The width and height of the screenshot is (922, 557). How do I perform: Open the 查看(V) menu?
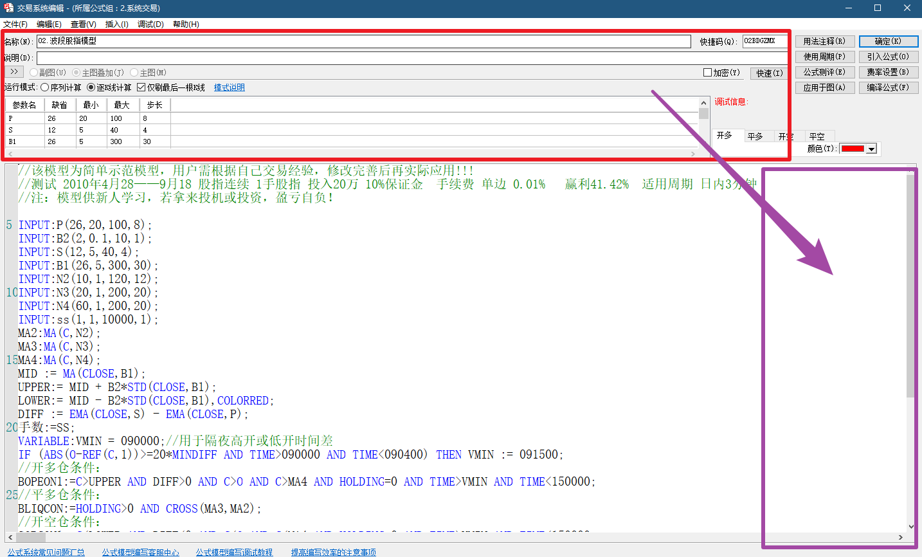click(83, 24)
